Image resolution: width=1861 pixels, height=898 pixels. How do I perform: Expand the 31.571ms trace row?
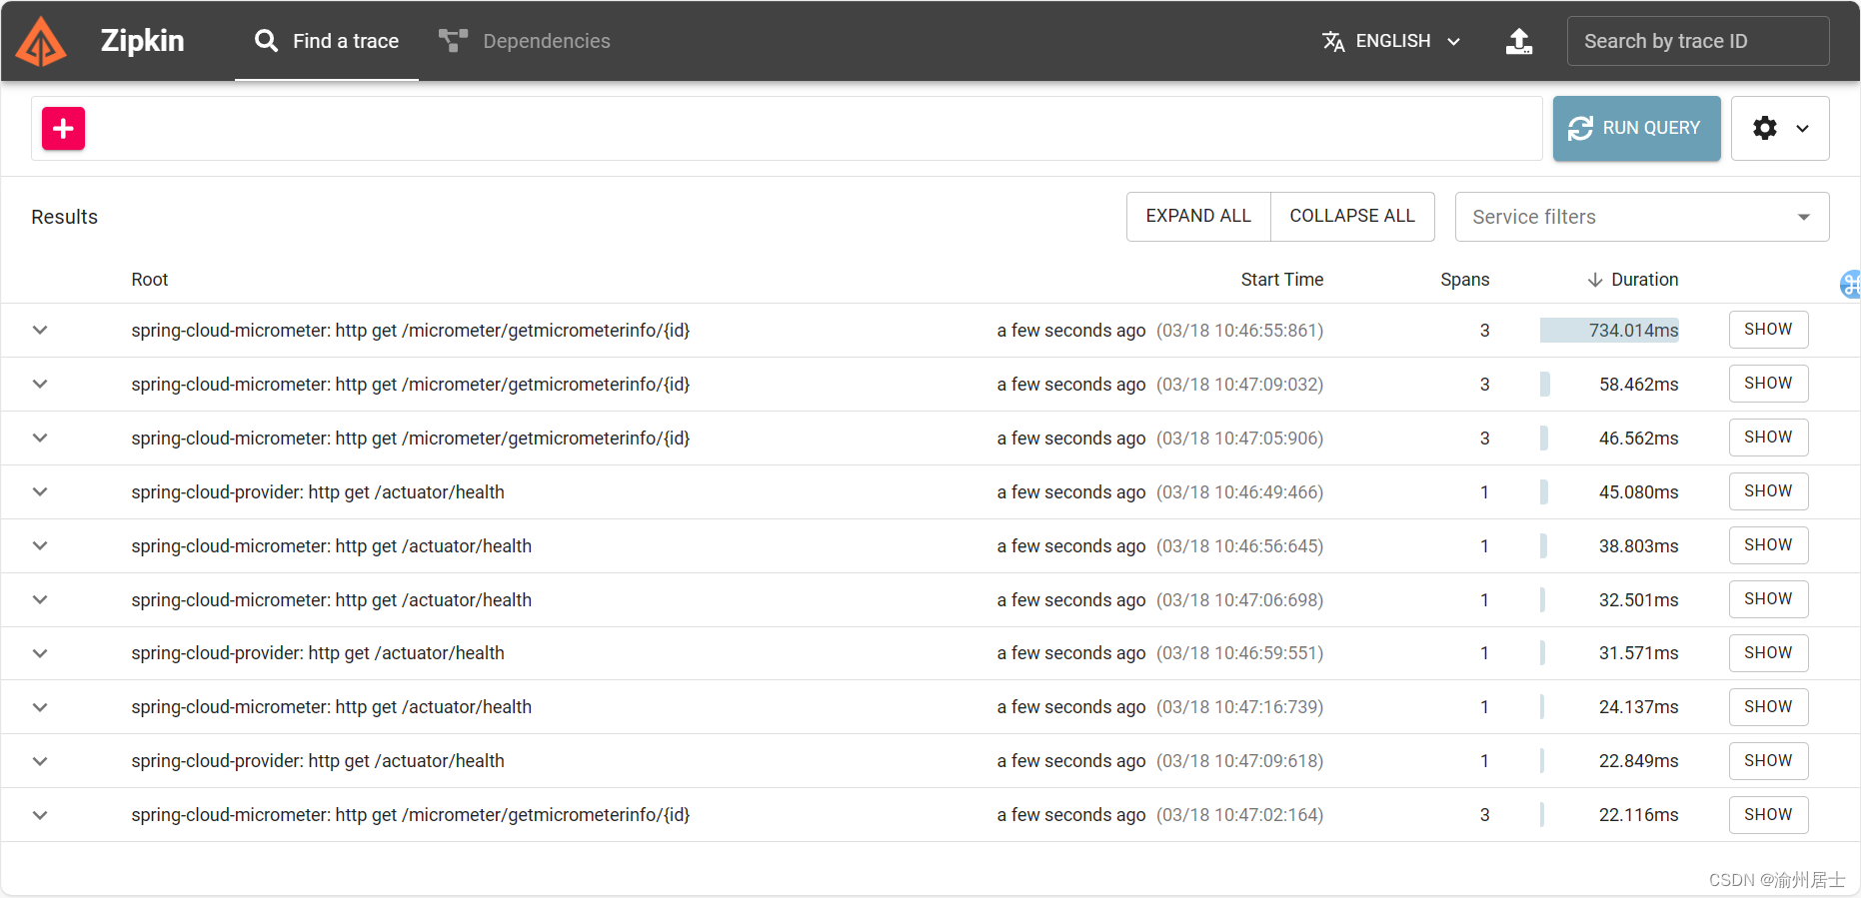[40, 653]
